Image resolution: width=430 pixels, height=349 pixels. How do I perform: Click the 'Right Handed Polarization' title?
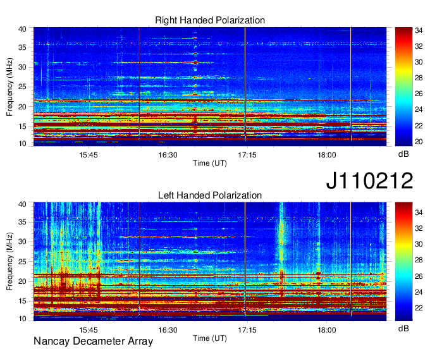click(210, 20)
